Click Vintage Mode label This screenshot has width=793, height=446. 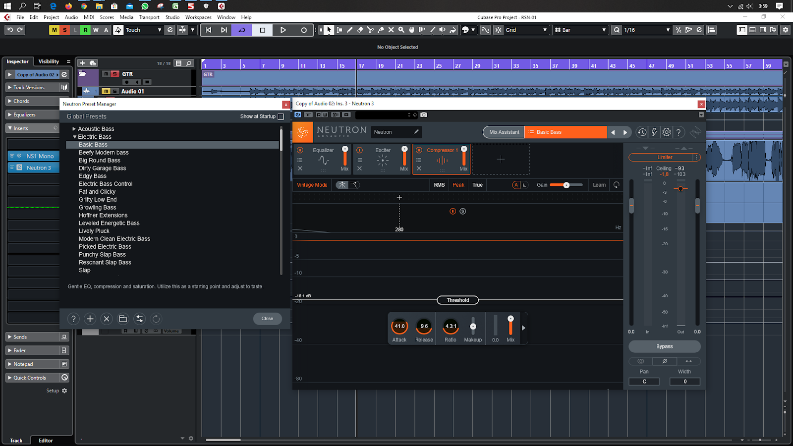312,185
